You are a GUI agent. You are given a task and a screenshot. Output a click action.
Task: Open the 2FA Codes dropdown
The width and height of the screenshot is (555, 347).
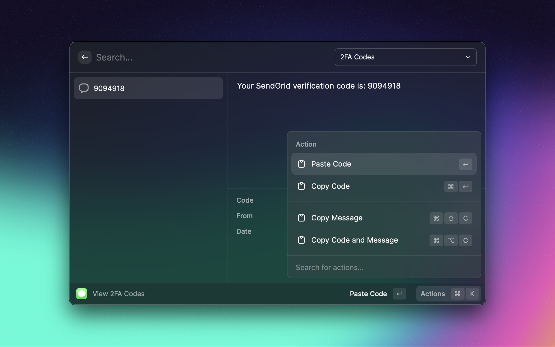(x=405, y=57)
